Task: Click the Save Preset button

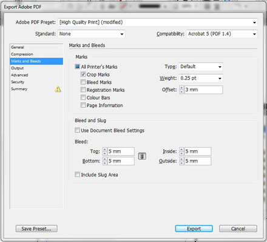Action: point(36,229)
